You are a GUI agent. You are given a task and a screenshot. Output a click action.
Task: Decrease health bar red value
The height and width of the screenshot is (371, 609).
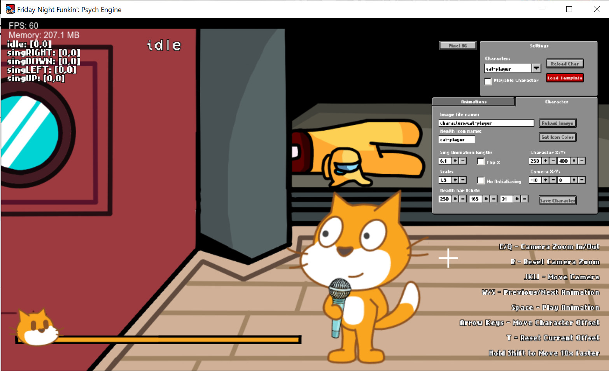click(x=463, y=199)
